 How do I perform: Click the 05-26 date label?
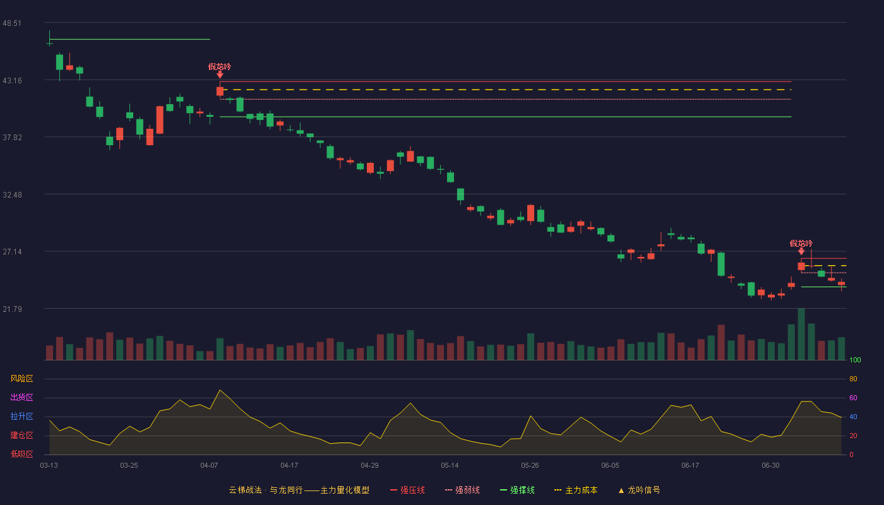[530, 465]
